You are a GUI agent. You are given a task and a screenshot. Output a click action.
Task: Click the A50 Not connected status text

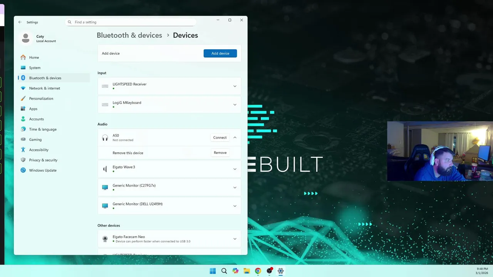tap(123, 140)
